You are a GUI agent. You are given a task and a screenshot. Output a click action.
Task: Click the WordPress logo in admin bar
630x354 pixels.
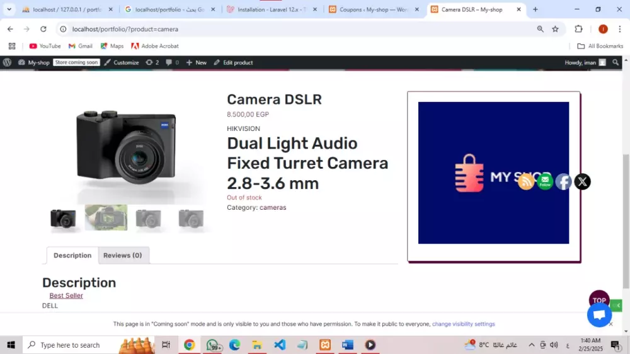click(x=7, y=62)
